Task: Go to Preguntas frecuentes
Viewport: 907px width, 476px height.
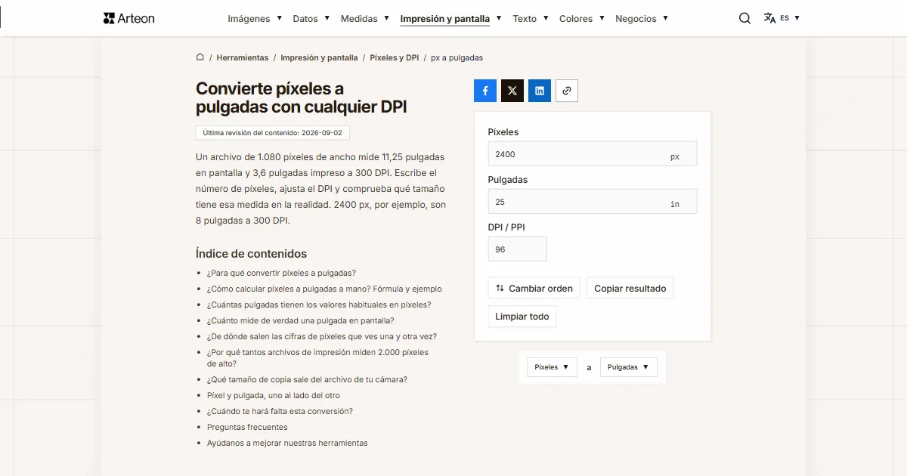Action: click(247, 427)
